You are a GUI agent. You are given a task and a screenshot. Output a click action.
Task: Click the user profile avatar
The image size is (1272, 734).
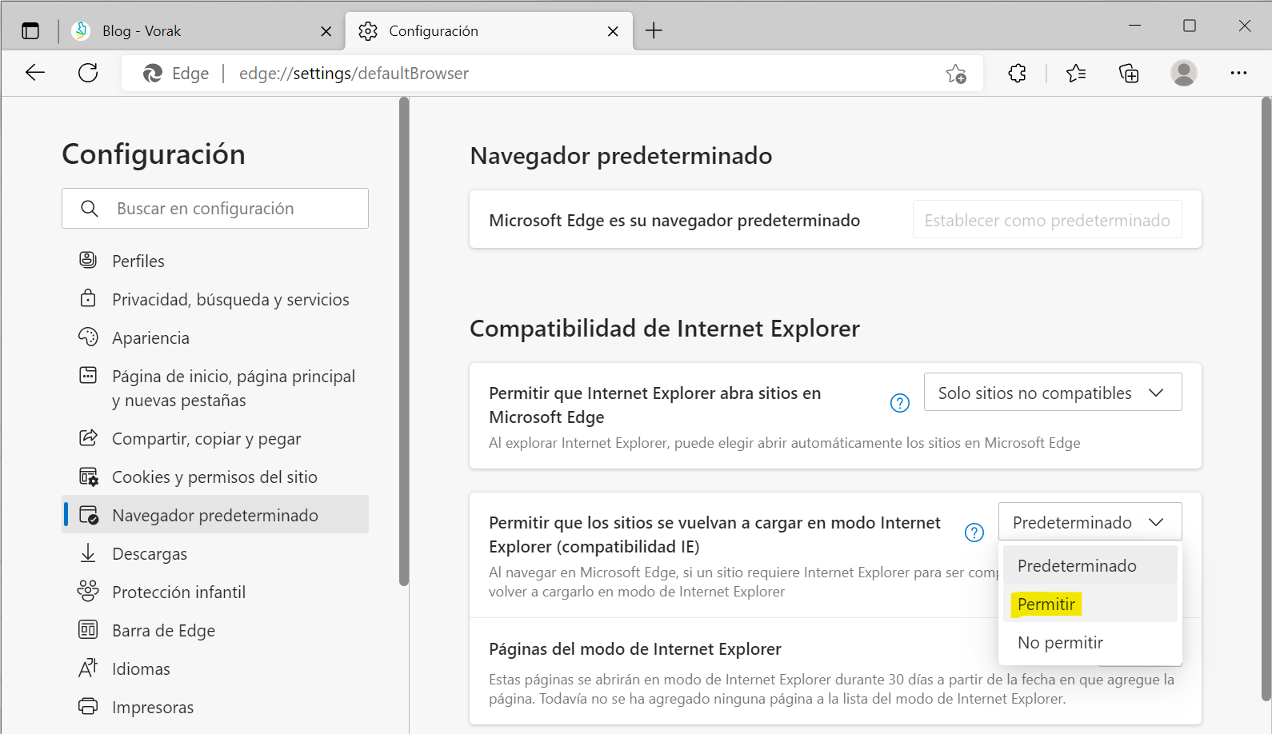[x=1183, y=73]
